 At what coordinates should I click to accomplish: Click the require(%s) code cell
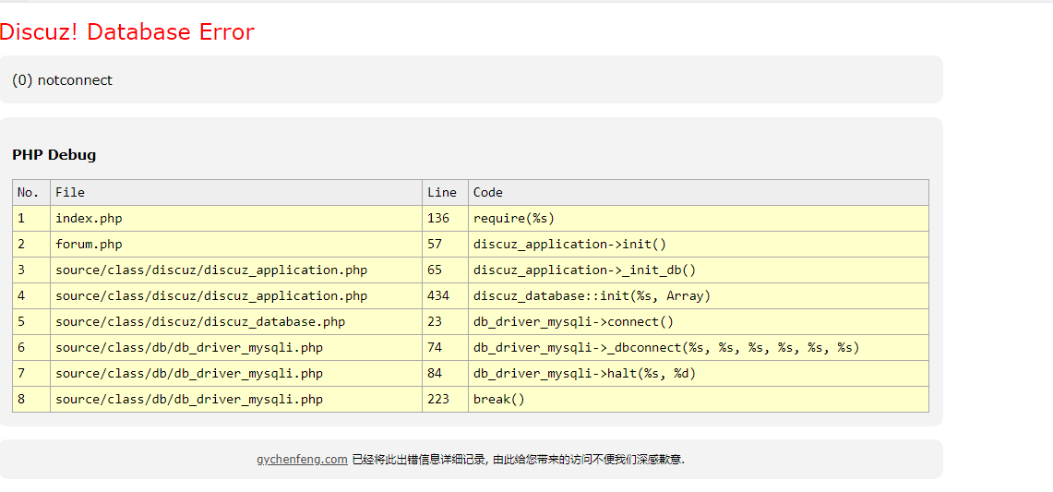[514, 218]
